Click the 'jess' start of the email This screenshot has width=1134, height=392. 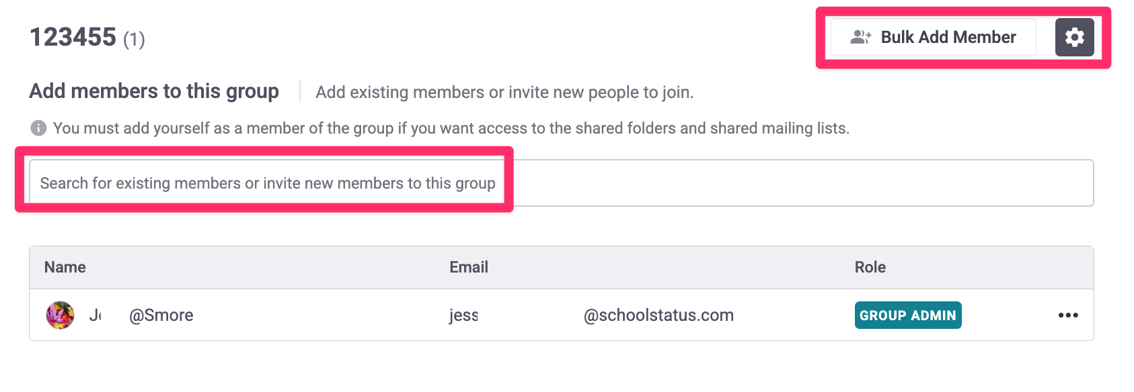pyautogui.click(x=464, y=315)
